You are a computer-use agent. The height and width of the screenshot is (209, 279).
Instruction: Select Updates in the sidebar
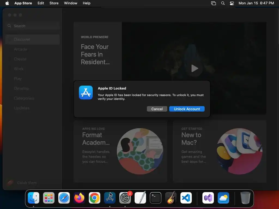coord(33,108)
